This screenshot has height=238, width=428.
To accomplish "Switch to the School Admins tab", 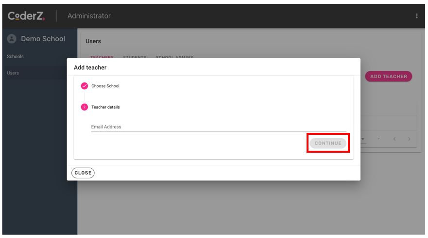I will [x=174, y=57].
